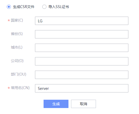The image size is (139, 114).
Task: Click the 常用名(CN) field label
Action: [20, 88]
